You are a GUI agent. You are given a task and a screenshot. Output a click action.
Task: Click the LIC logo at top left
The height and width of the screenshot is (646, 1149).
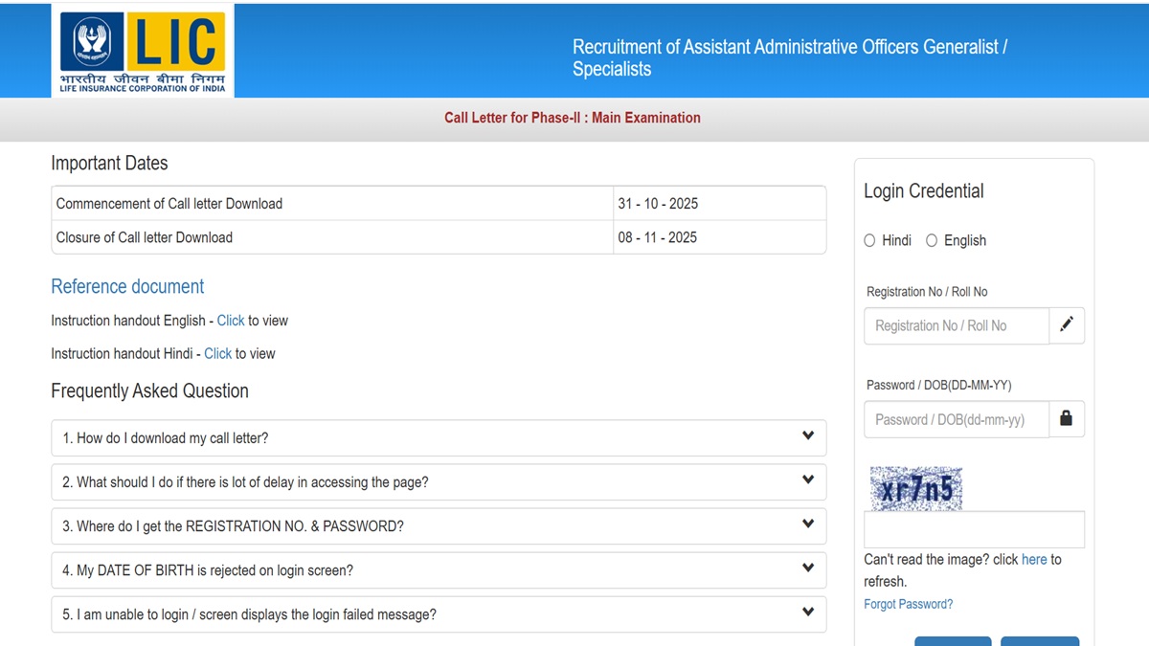(142, 50)
